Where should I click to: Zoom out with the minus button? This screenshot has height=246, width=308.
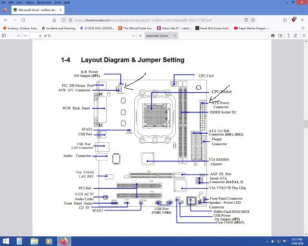pyautogui.click(x=133, y=36)
